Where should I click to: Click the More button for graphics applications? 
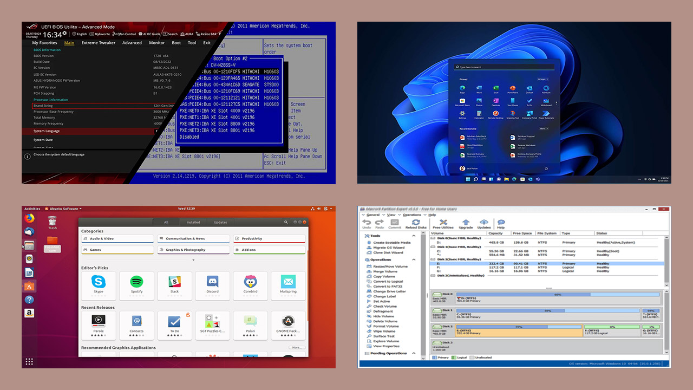click(296, 348)
